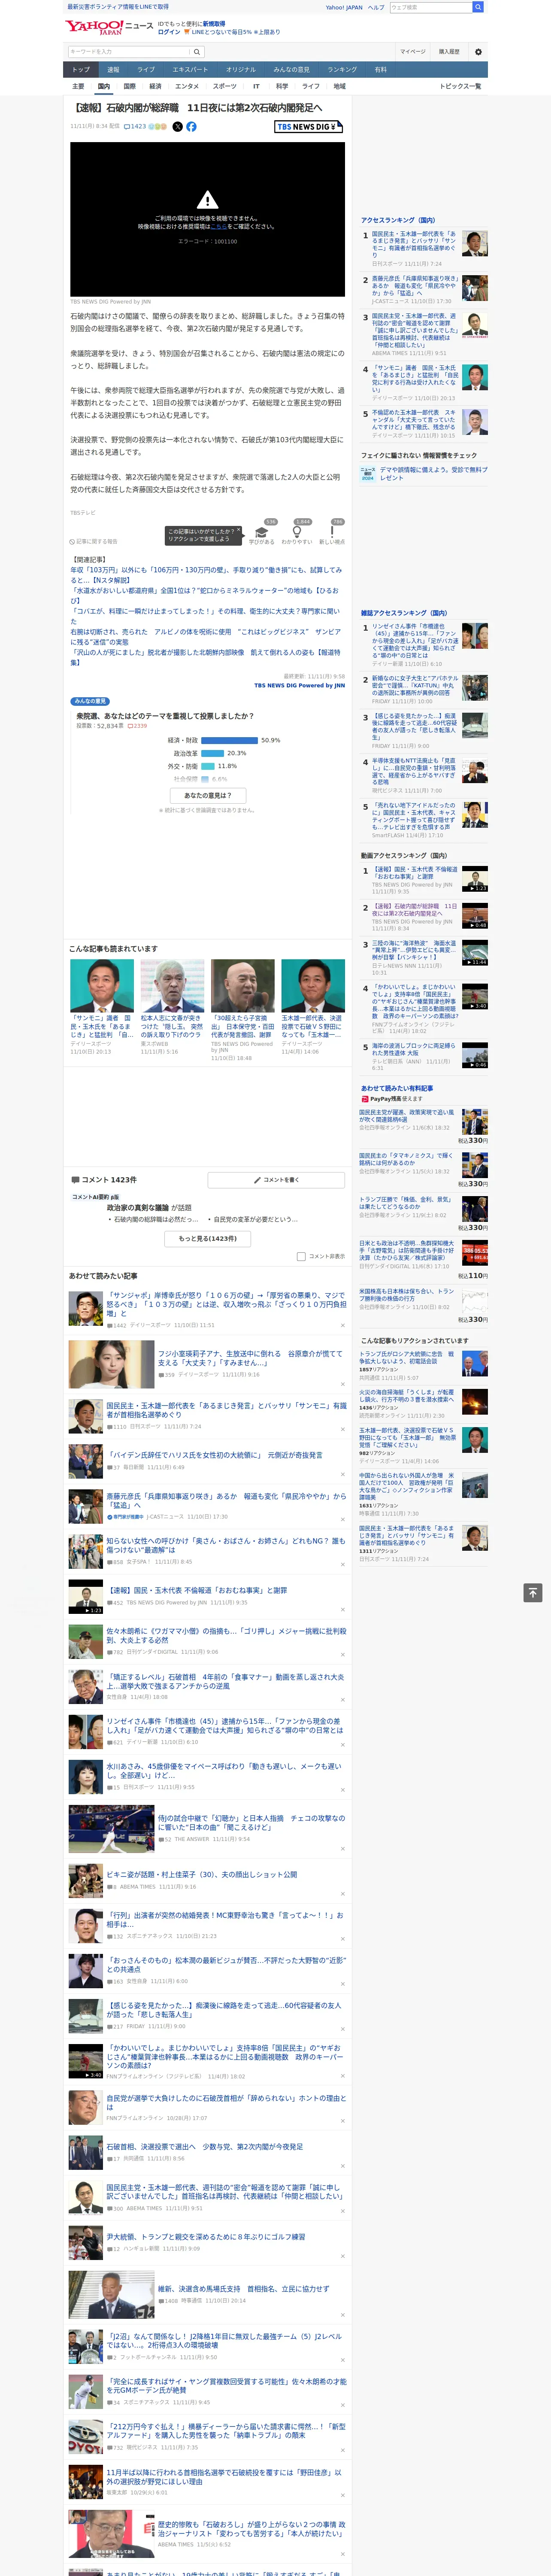Select 主要 category

point(78,86)
